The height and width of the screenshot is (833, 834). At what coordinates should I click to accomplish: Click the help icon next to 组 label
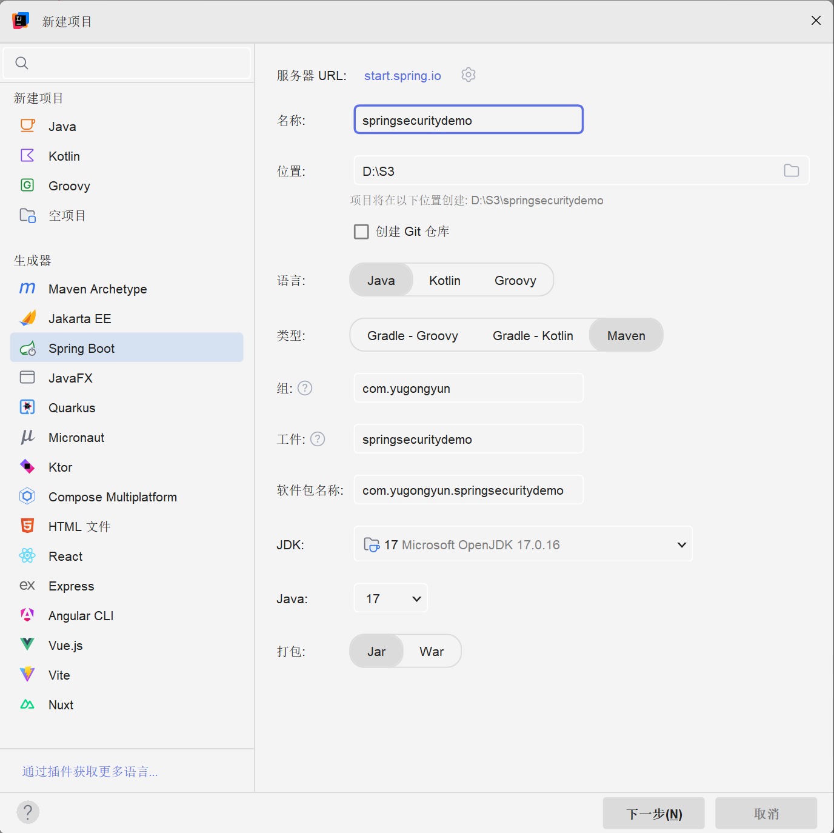(x=305, y=388)
